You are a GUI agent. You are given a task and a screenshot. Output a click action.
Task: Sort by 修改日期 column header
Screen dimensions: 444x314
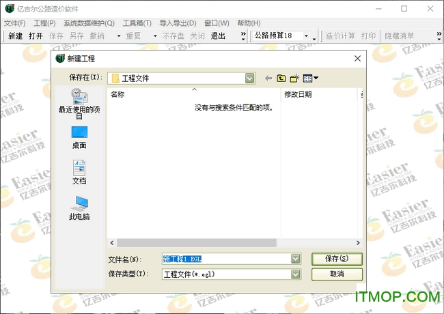tap(319, 94)
